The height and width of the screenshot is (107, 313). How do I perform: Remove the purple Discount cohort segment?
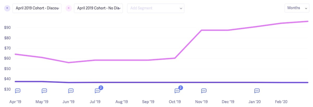click(x=7, y=8)
